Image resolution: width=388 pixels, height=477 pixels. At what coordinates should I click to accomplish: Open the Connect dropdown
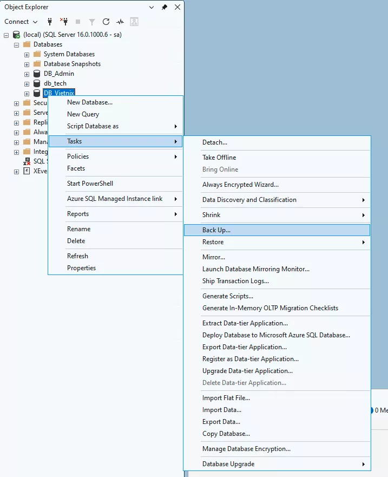coord(21,22)
